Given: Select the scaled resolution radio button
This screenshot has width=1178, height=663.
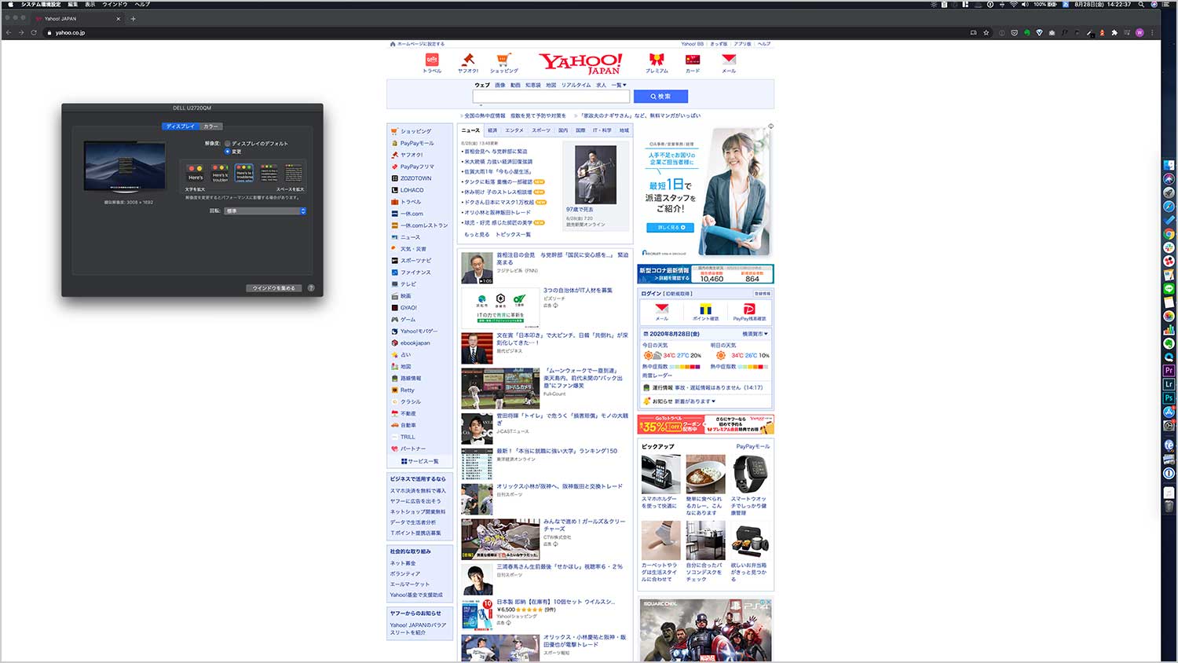Looking at the screenshot, I should [x=228, y=151].
